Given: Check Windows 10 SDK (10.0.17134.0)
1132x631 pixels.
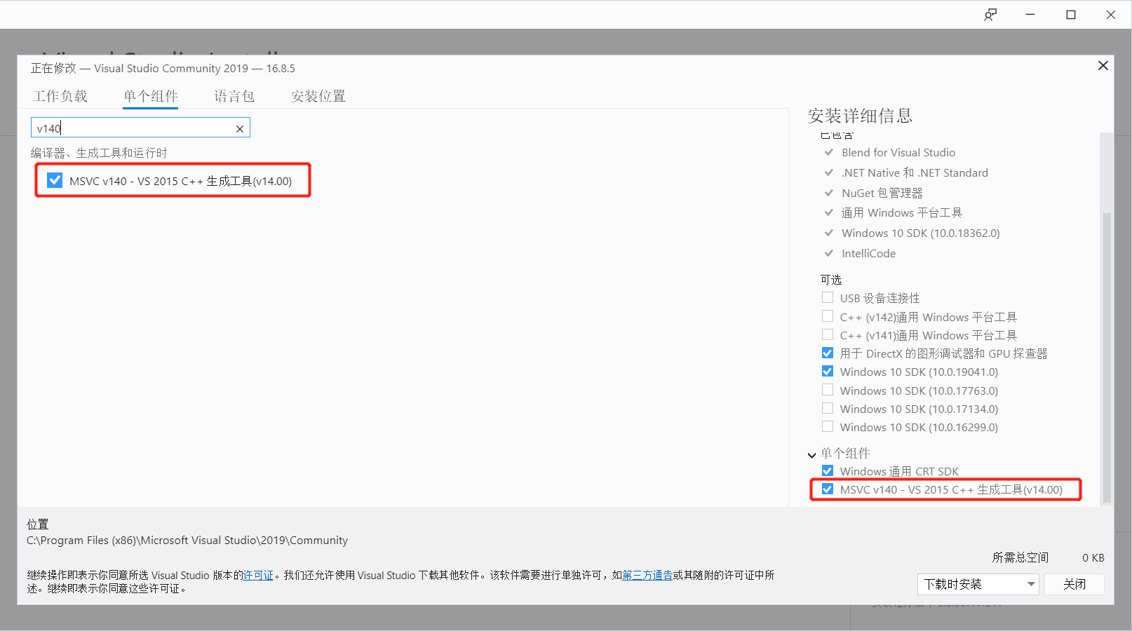Looking at the screenshot, I should (x=828, y=408).
